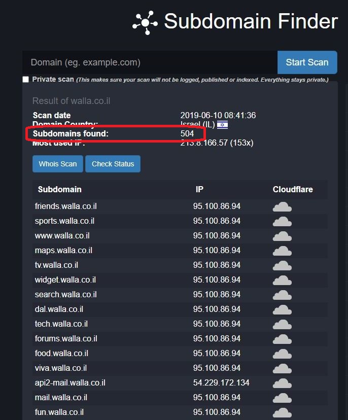Select the maps.walla.co.il subdomain

(63, 251)
